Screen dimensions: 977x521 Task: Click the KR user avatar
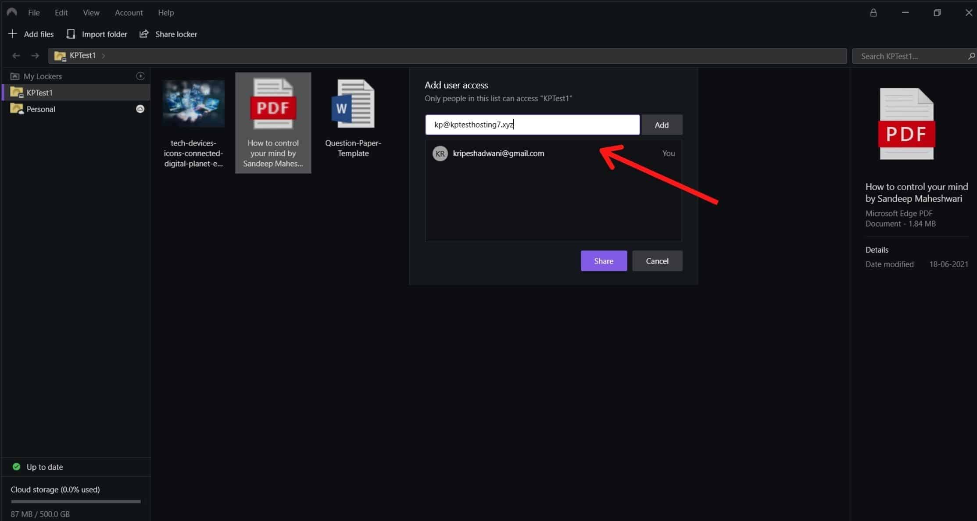point(440,153)
